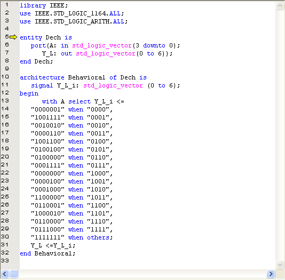Click the vertical scrollbar down arrow
The width and height of the screenshot is (285, 280).
280,265
